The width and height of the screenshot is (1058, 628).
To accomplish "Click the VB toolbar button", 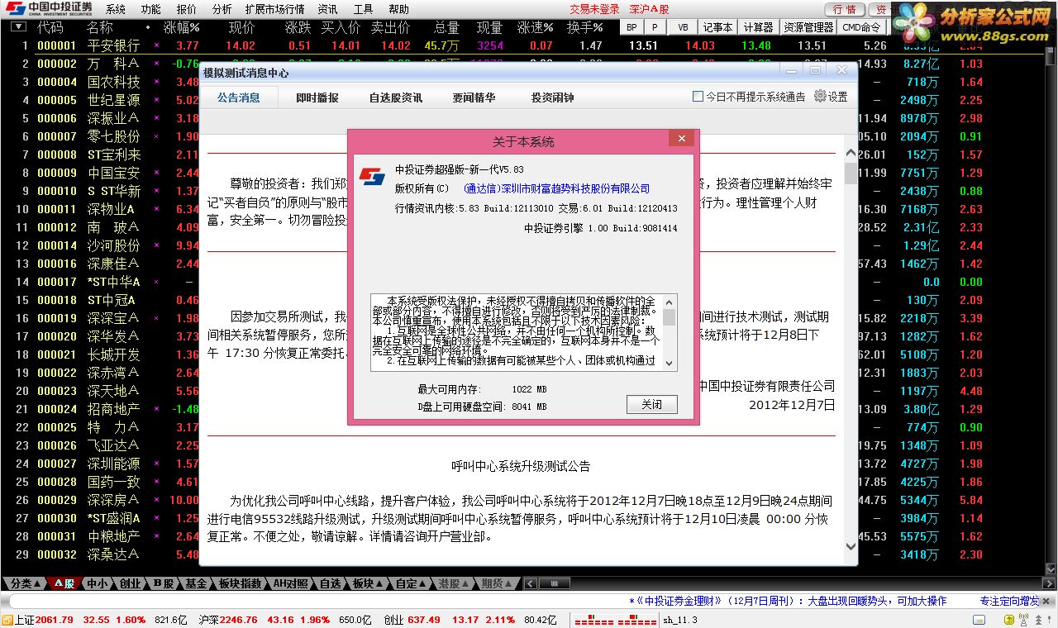I will pyautogui.click(x=683, y=26).
